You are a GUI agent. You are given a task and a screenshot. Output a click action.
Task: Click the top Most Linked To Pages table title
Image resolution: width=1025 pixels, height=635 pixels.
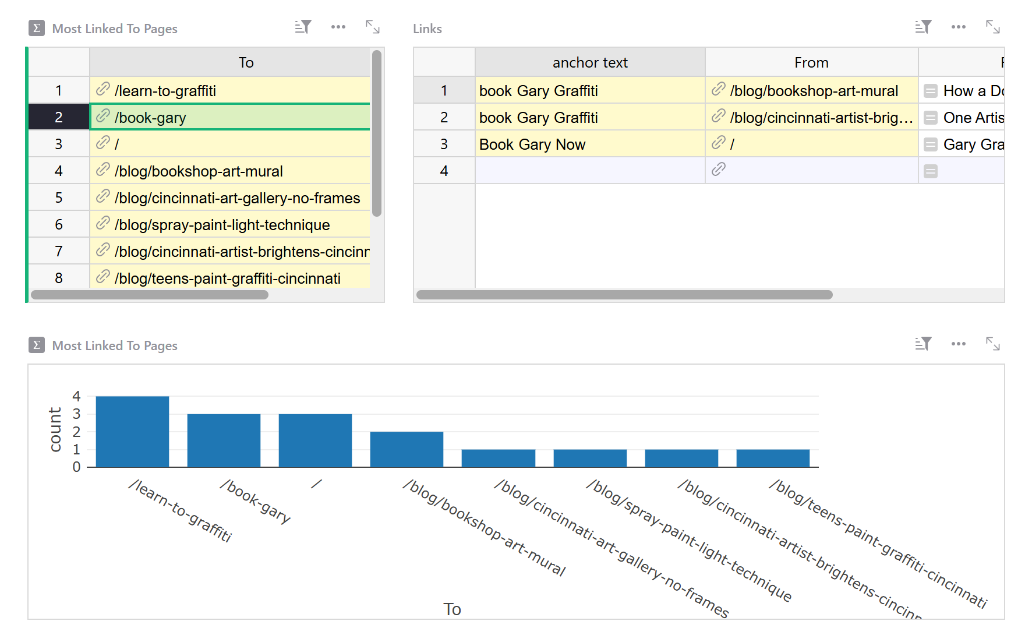(115, 29)
